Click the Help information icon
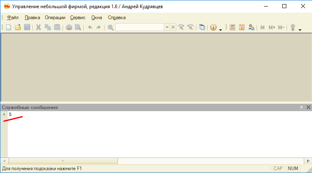Screen dimensions: 312x173 point(213,27)
